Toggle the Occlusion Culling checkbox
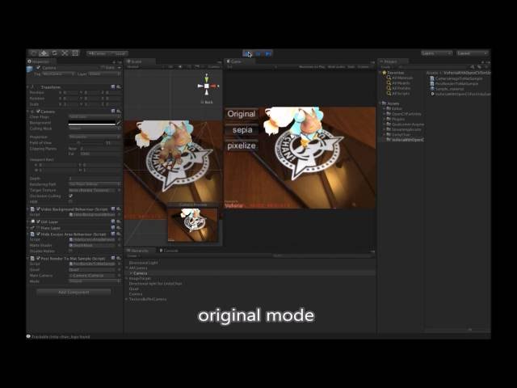Screen dimensions: 517x388 tap(70, 196)
